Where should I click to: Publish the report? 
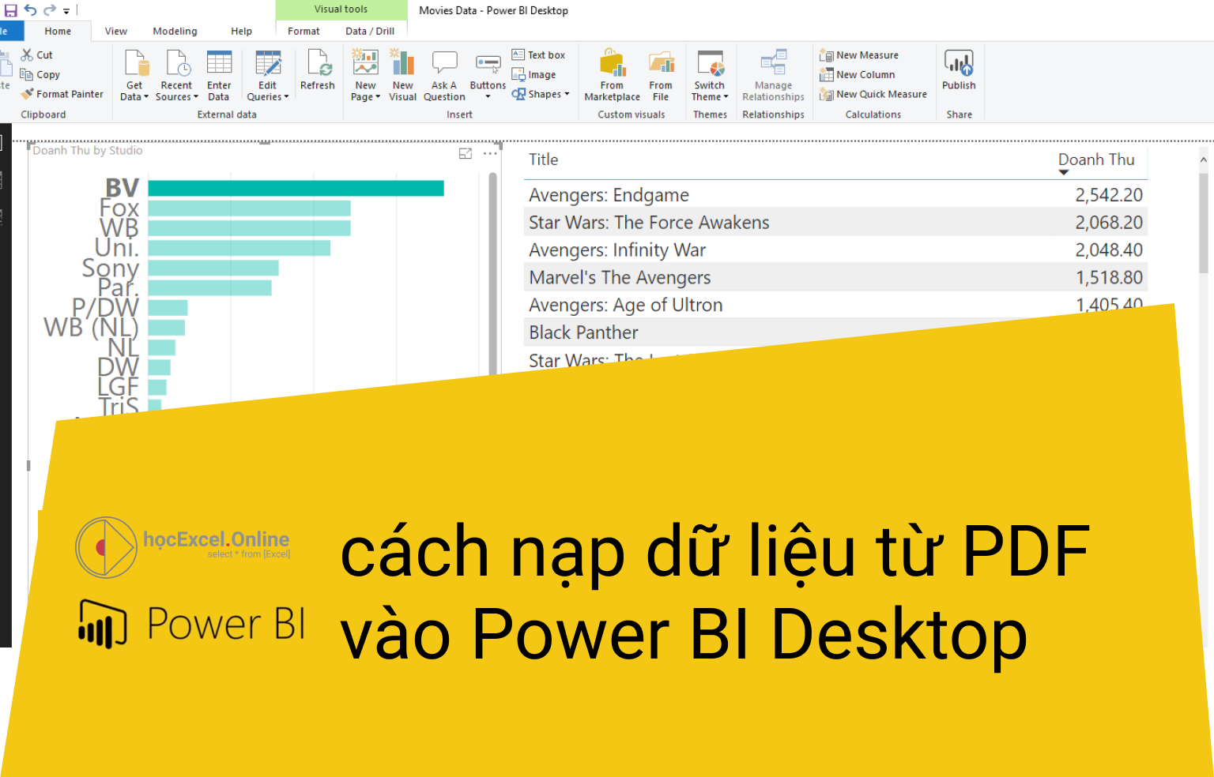coord(959,69)
